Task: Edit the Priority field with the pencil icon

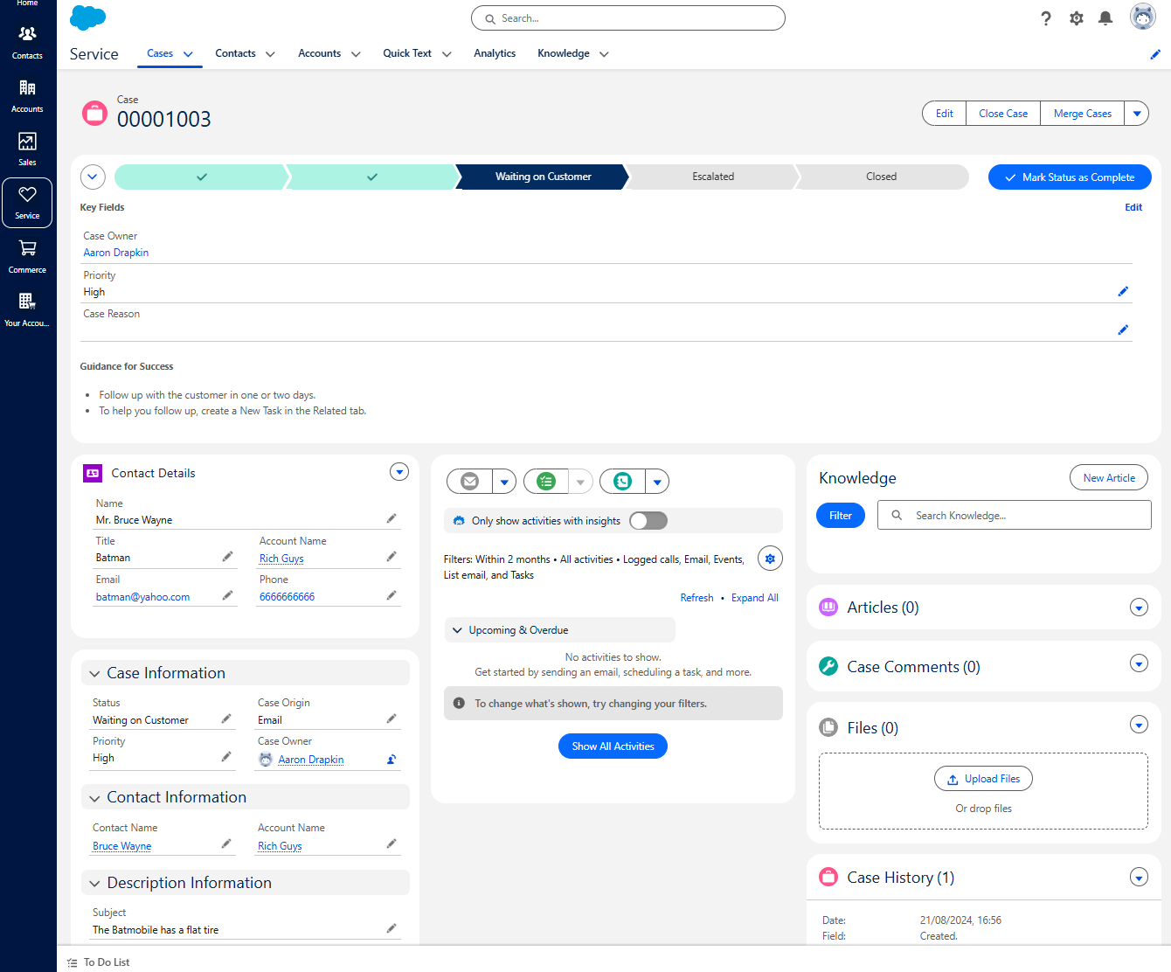Action: (x=1123, y=291)
